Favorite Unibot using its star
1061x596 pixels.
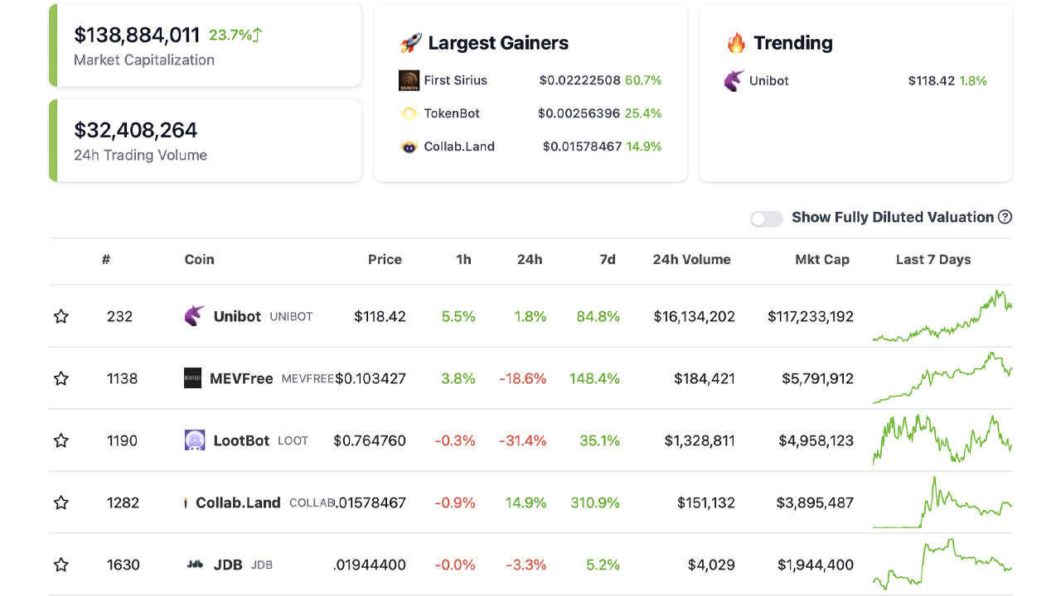point(61,316)
